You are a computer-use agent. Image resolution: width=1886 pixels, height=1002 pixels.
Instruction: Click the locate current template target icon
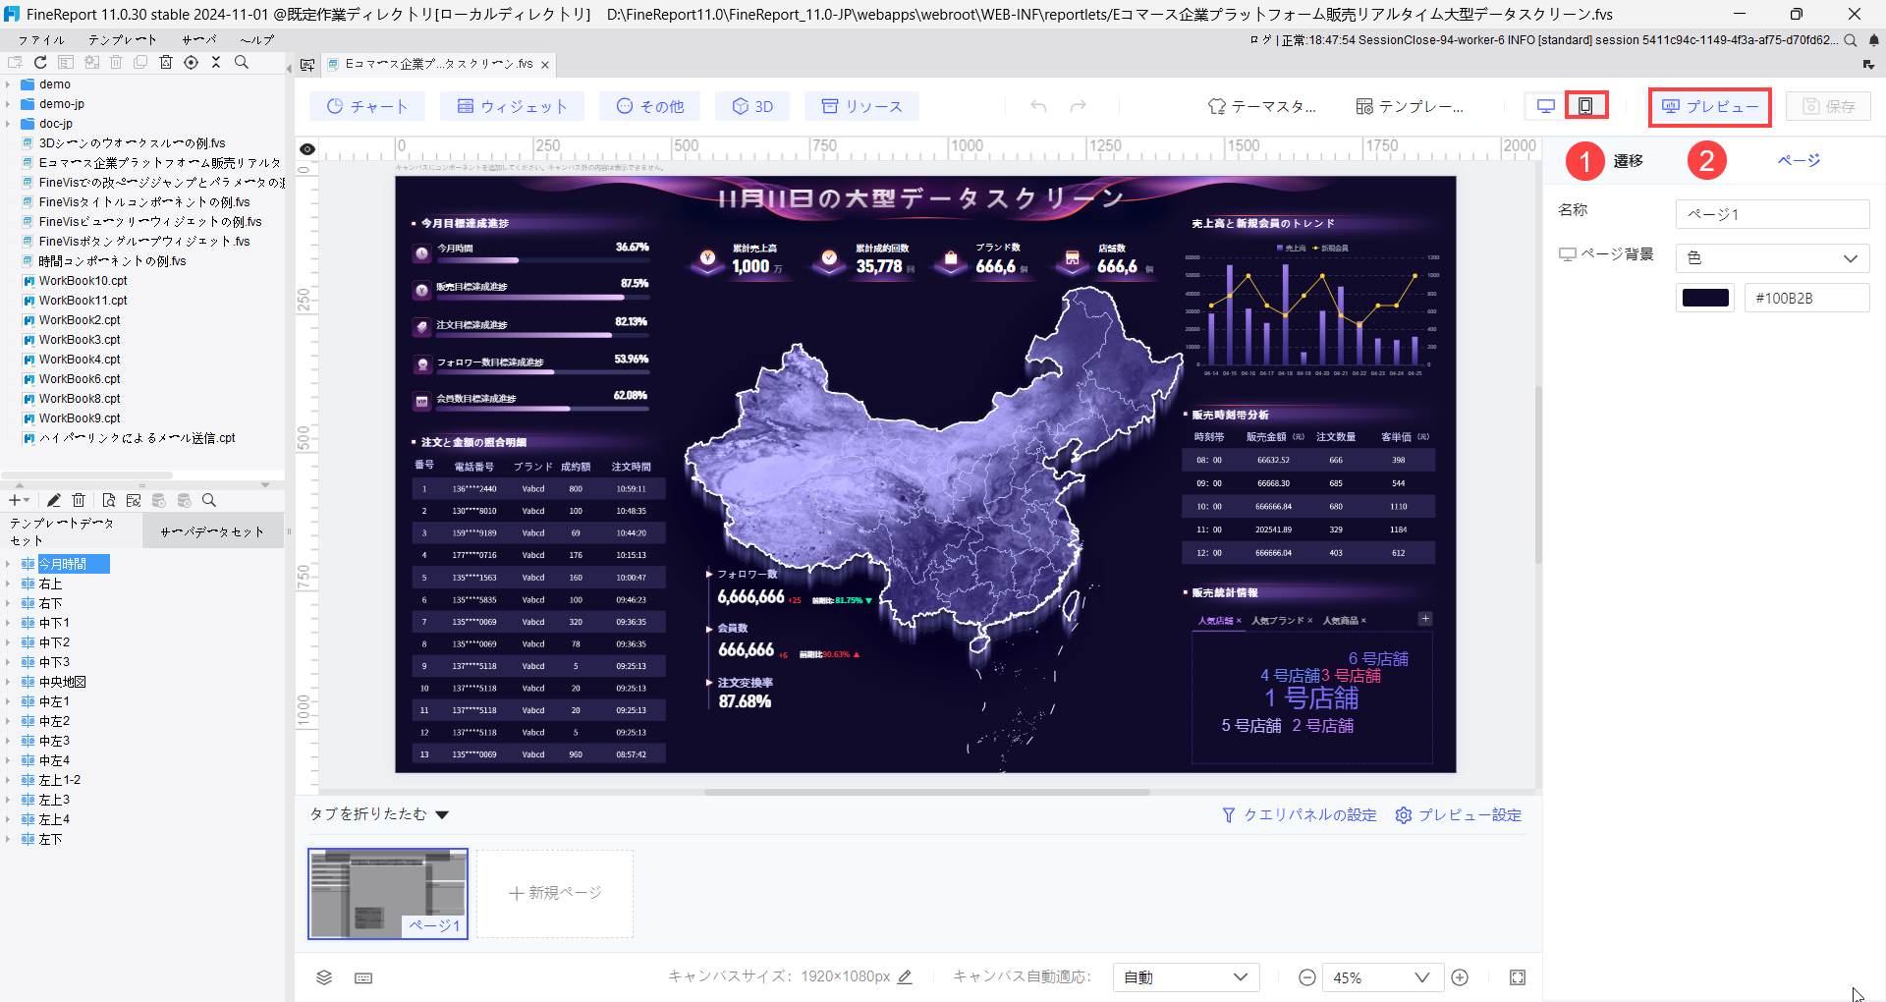coord(191,62)
